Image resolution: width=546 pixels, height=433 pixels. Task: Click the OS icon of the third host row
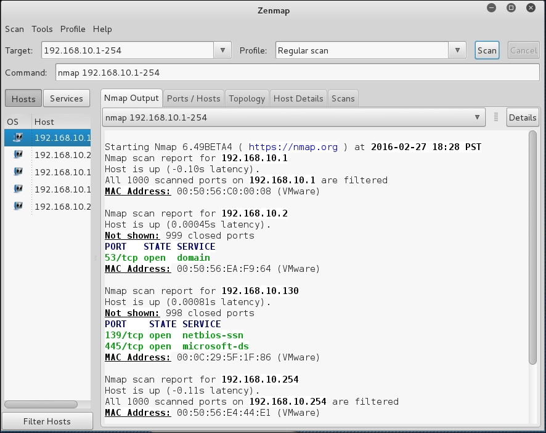click(x=18, y=172)
